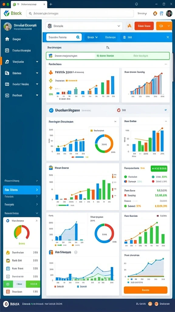Click the Btook logo in the header
Viewport: 175px width, 312px height.
(x=13, y=13)
